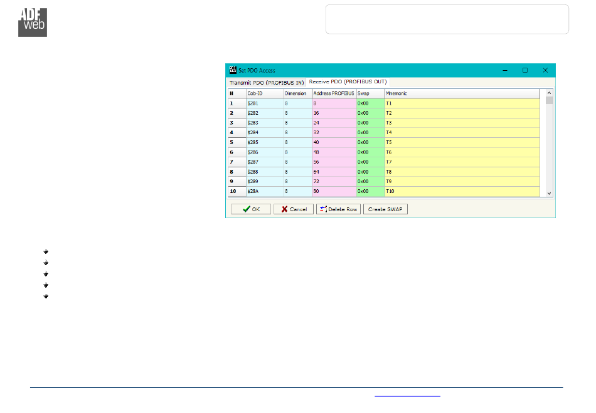Select row number 10 header
This screenshot has height=413, width=596.
237,191
